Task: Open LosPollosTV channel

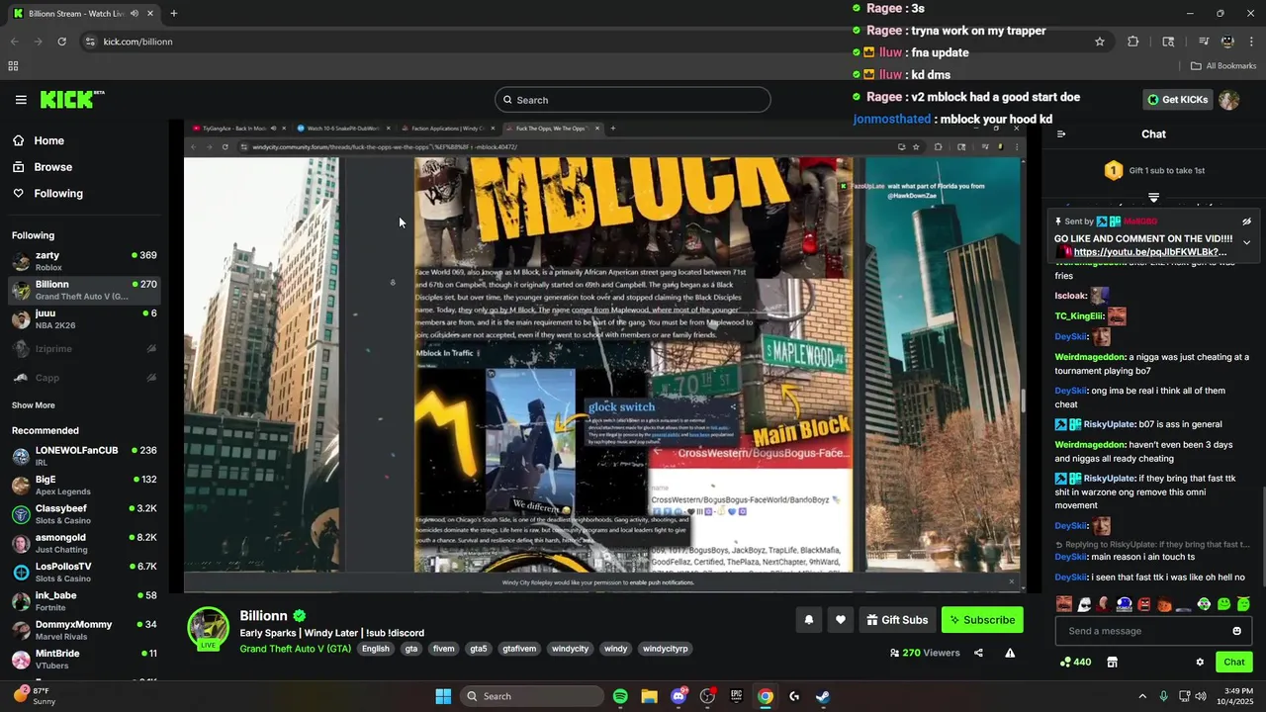Action: pos(84,572)
